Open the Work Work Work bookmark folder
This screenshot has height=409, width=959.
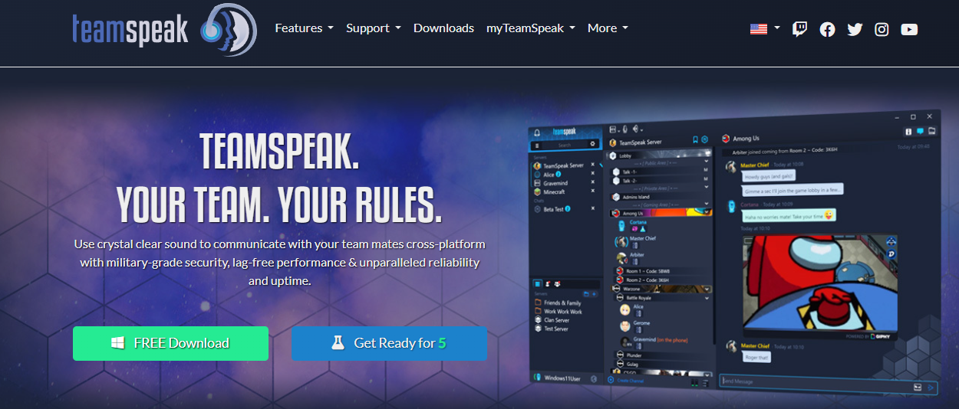[563, 312]
